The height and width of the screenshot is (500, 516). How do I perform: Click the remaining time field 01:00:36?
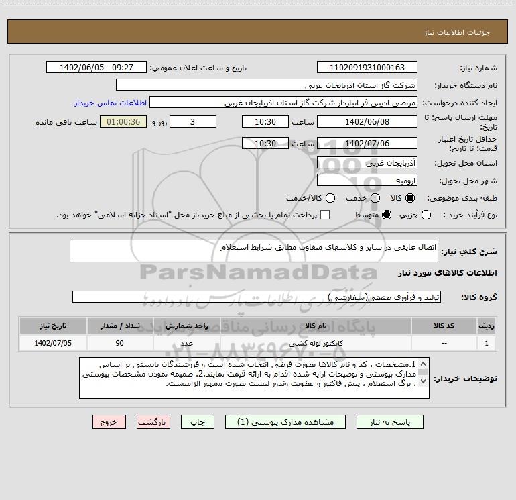(x=123, y=121)
